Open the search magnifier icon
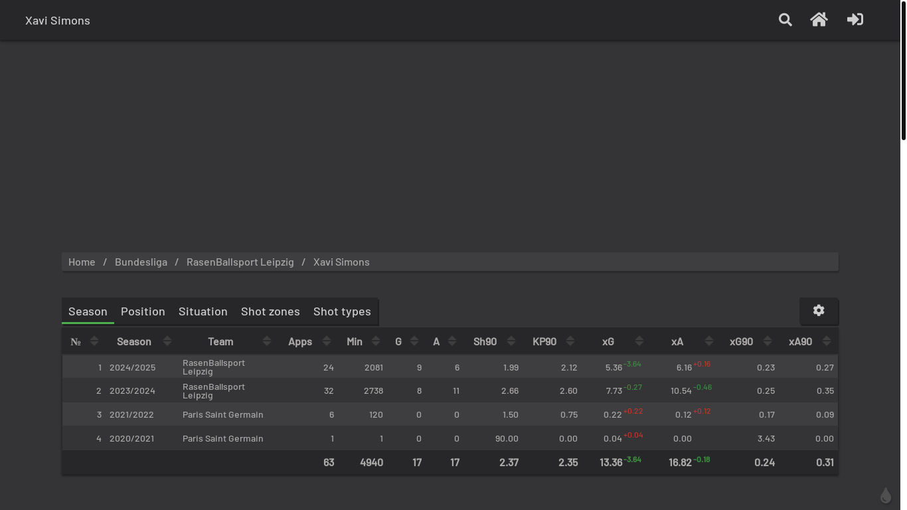Image resolution: width=907 pixels, height=510 pixels. coord(785,20)
